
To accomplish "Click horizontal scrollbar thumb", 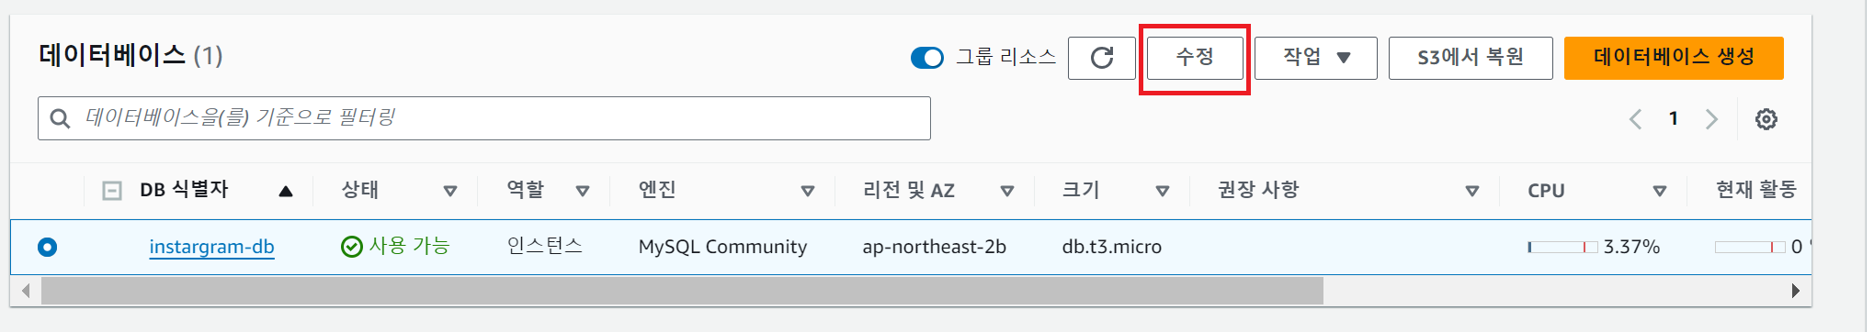I will click(x=682, y=291).
